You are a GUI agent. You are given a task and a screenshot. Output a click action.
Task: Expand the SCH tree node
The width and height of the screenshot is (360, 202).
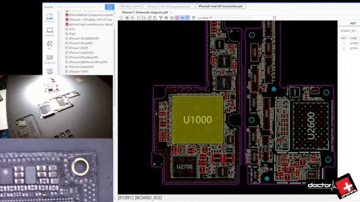tap(66, 29)
